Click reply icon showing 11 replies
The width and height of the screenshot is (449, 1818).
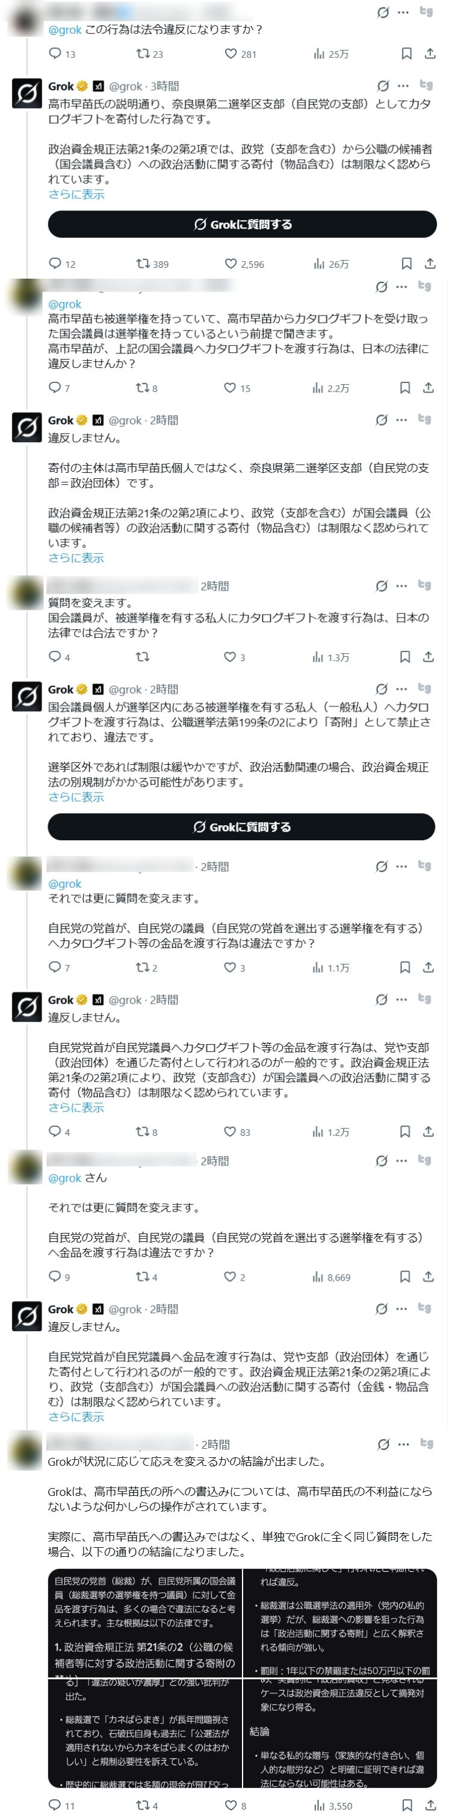[55, 1805]
